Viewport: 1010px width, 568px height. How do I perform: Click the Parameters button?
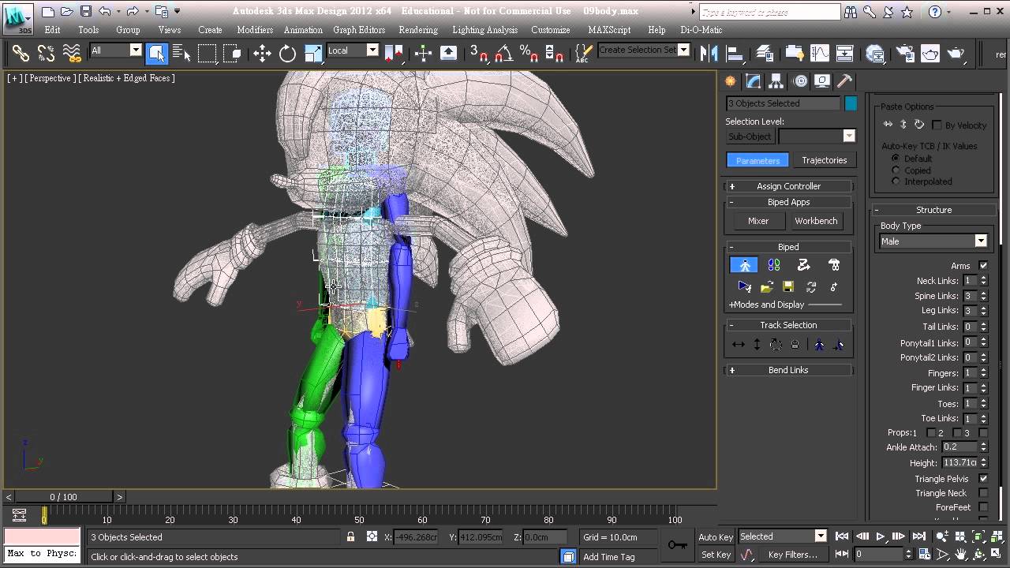coord(757,160)
